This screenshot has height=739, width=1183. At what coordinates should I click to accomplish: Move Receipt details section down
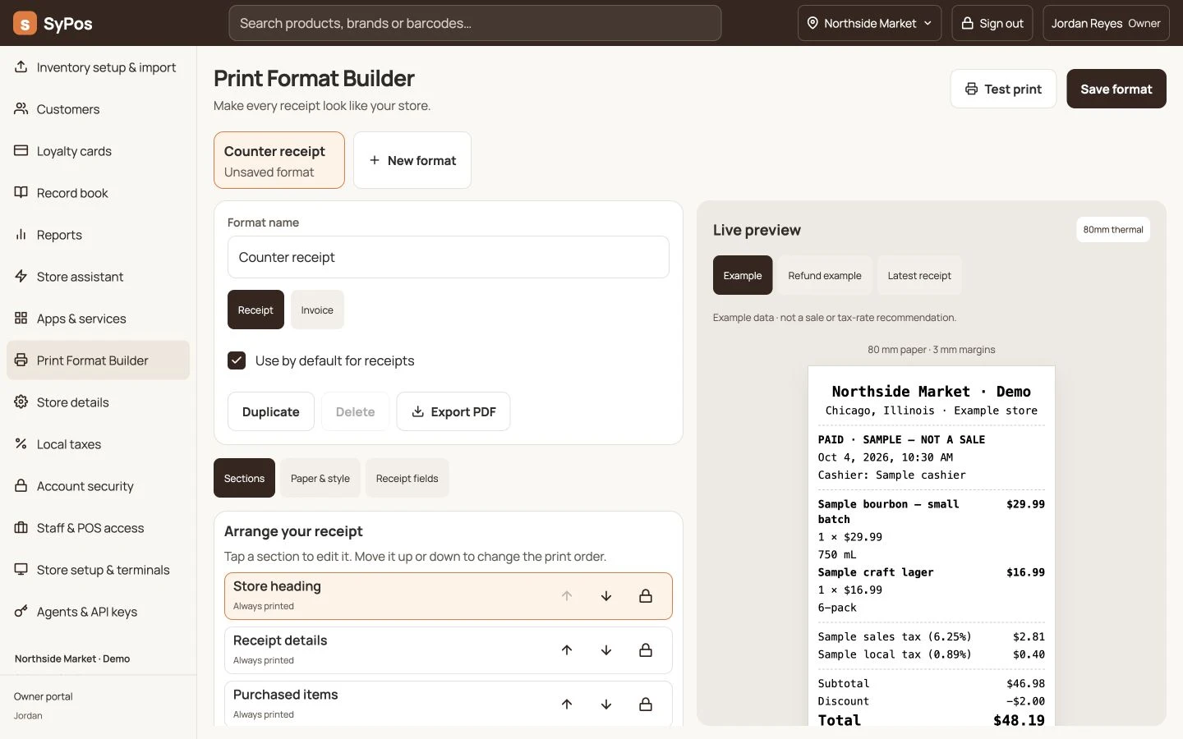606,650
